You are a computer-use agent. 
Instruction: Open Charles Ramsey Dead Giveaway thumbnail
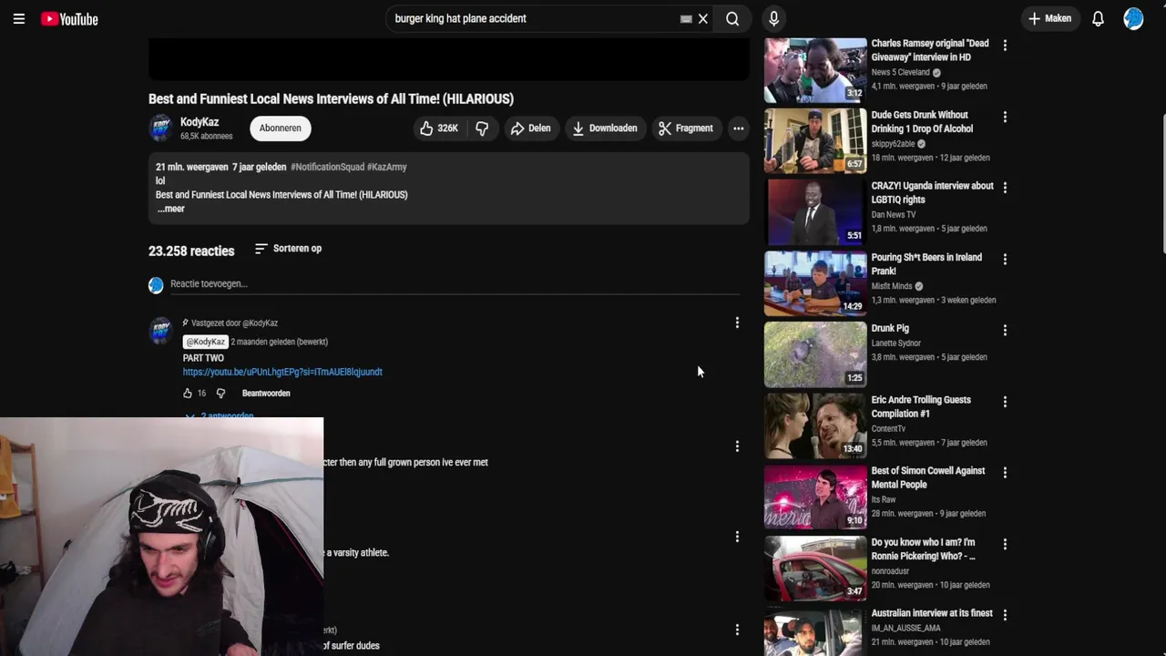(x=815, y=70)
